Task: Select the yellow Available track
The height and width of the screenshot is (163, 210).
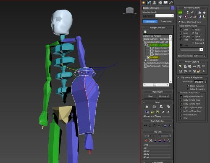Action: [154, 57]
